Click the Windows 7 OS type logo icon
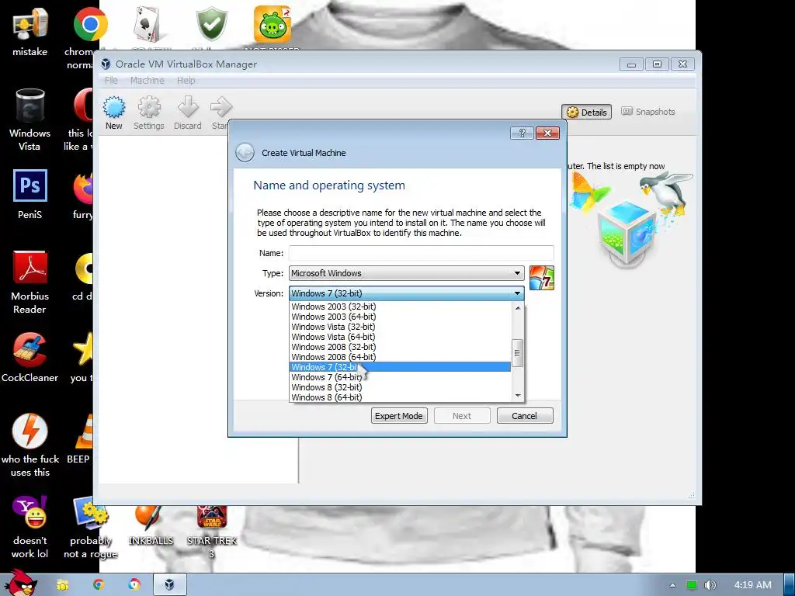The width and height of the screenshot is (795, 596). coord(541,278)
